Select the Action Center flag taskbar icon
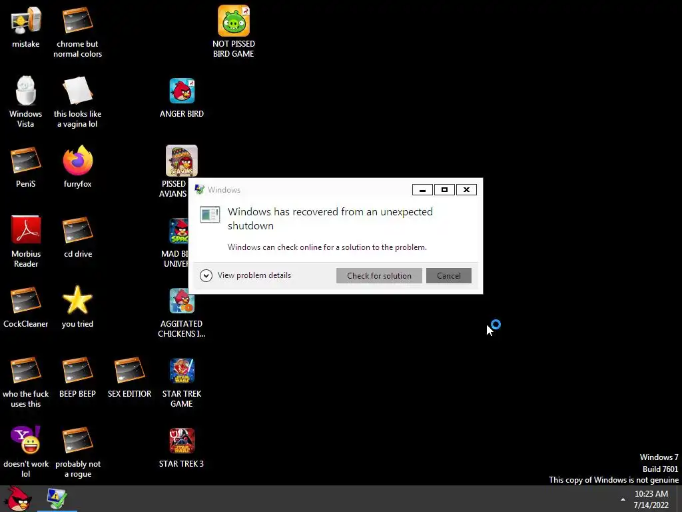The height and width of the screenshot is (512, 682). pos(57,499)
